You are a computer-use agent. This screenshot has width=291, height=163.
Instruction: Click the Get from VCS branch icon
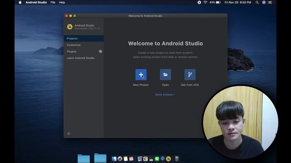tap(190, 75)
